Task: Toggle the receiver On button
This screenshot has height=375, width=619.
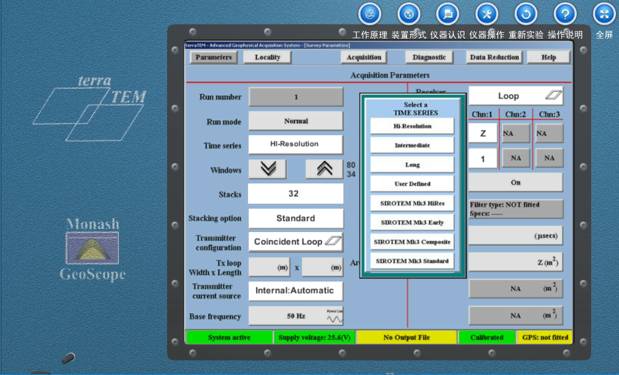Action: [515, 182]
